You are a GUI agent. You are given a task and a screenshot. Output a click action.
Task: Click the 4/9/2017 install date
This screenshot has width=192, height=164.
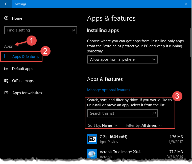[x=176, y=142]
